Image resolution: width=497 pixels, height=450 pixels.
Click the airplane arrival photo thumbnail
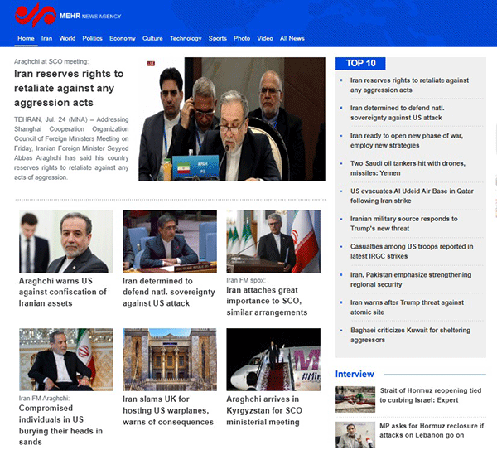coord(273,360)
